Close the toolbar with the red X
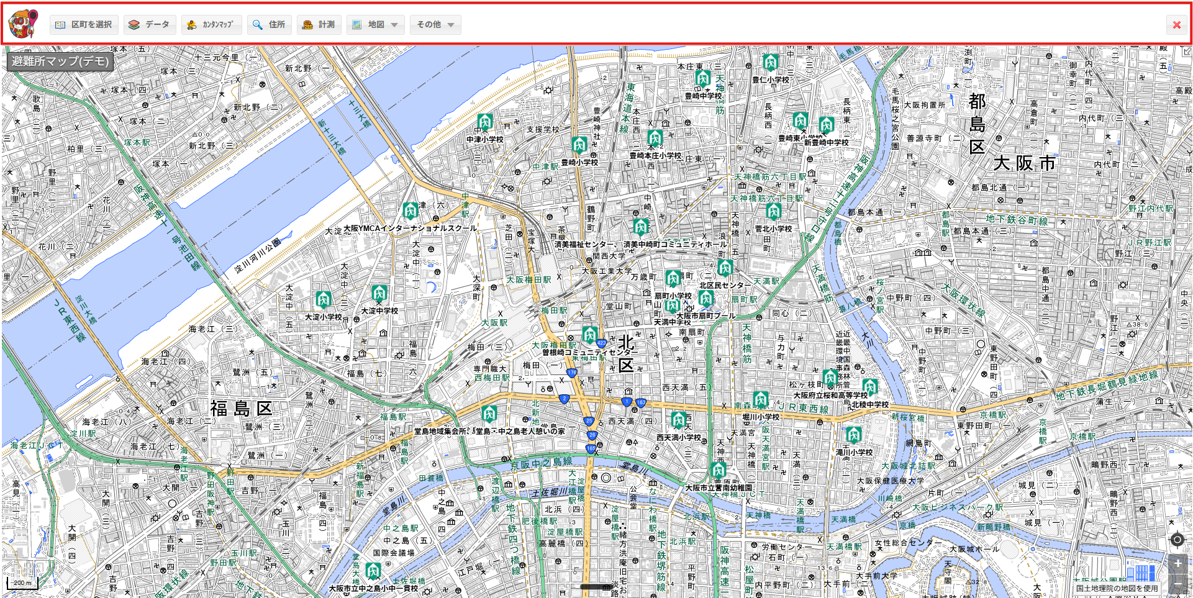 1176,25
